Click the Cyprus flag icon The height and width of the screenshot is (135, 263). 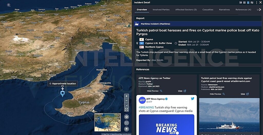click(x=142, y=40)
